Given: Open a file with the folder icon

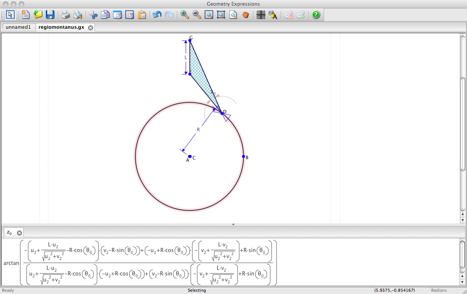Looking at the screenshot, I should point(38,15).
